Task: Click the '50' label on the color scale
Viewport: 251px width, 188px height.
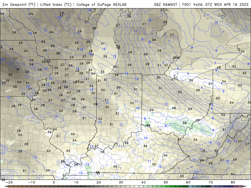Action: click(x=166, y=182)
